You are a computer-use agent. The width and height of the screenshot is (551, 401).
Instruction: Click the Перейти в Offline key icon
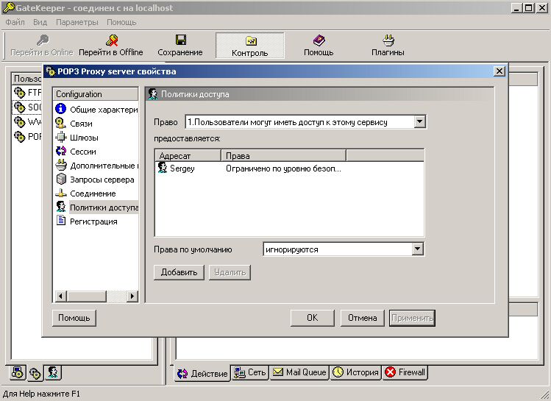(x=112, y=40)
